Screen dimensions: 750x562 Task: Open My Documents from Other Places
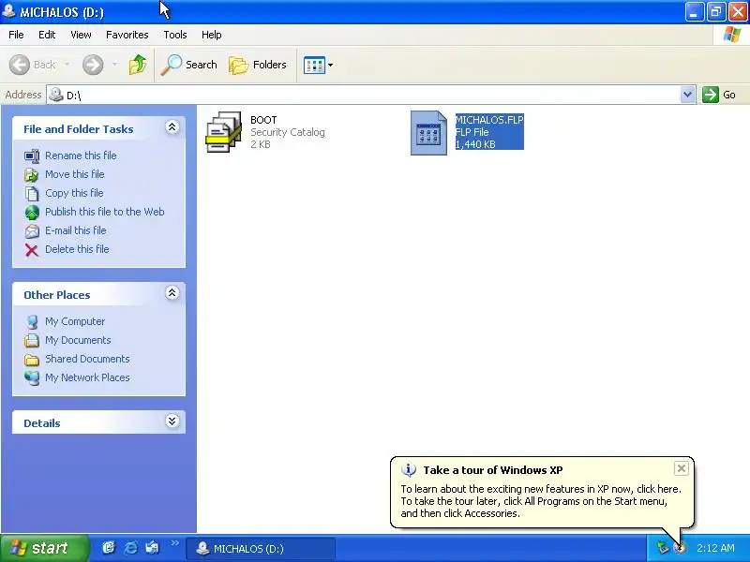(x=78, y=340)
